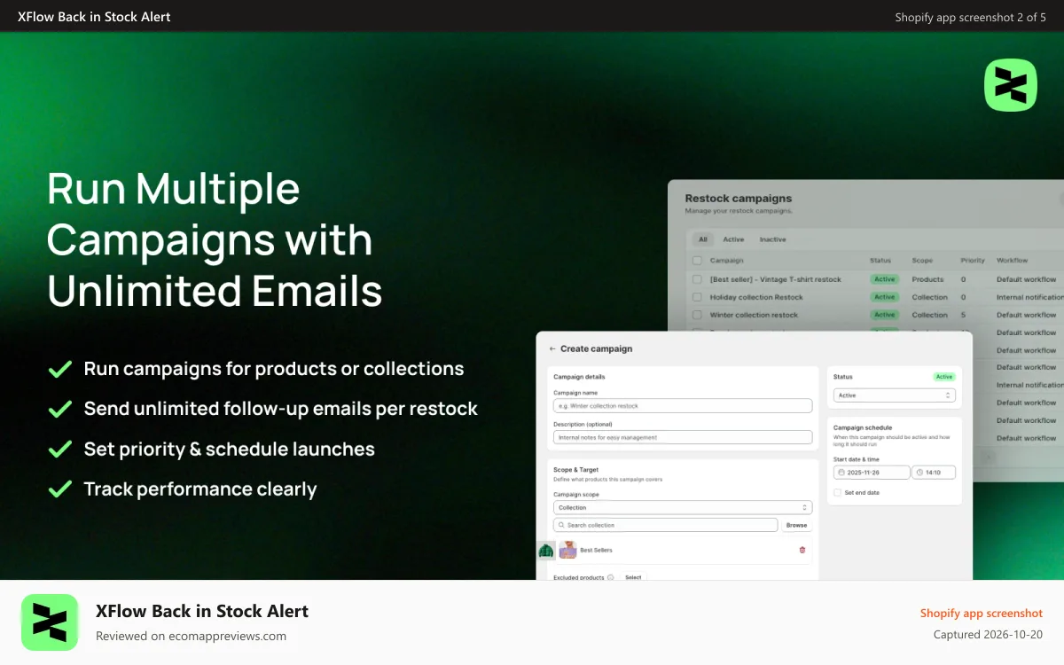
Task: Switch to the Active tab in Restock campaigns
Action: pos(733,239)
